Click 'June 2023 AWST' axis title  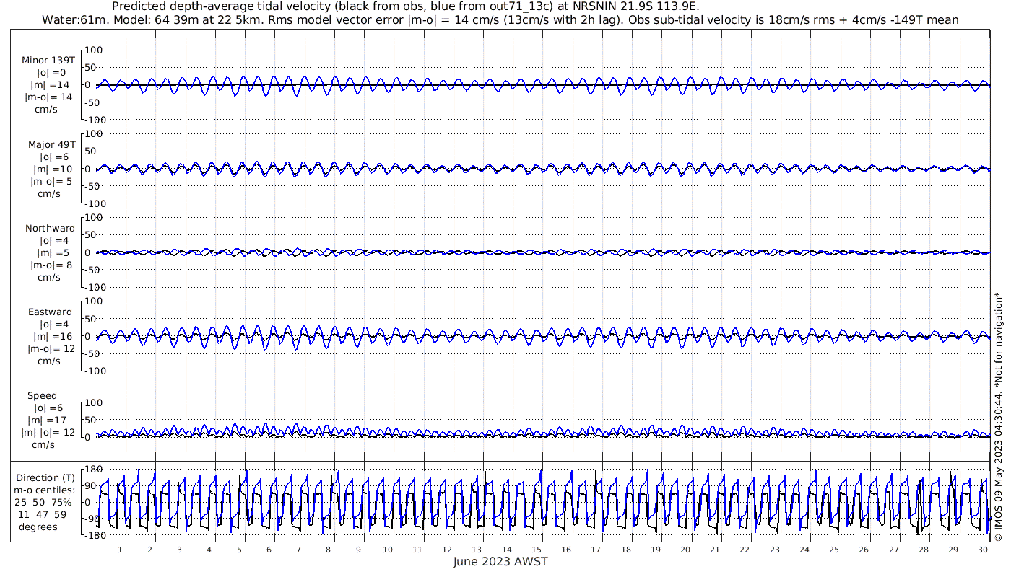500,562
